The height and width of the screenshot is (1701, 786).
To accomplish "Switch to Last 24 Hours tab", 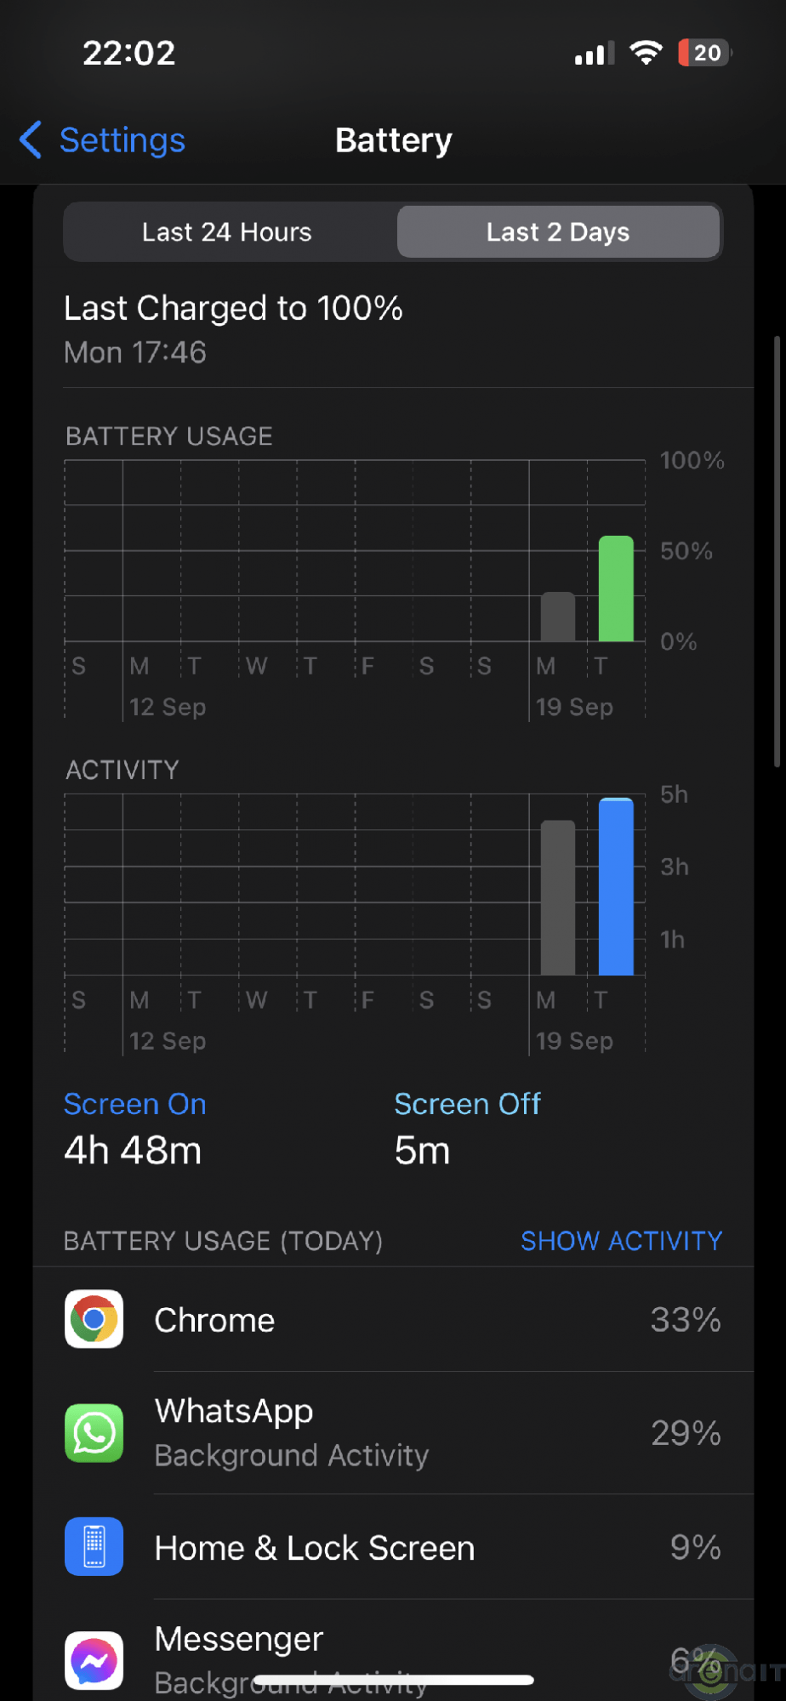I will point(227,232).
